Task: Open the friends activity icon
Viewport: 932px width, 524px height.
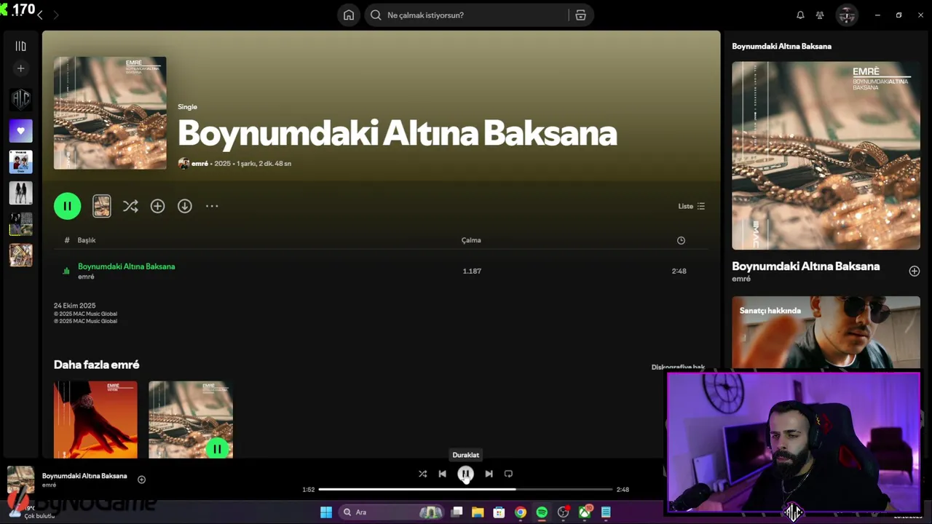Action: (x=820, y=15)
